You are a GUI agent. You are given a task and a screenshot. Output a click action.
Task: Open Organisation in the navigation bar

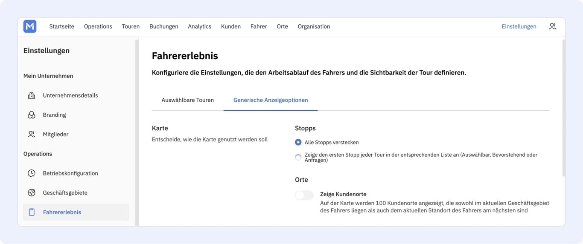tap(314, 26)
